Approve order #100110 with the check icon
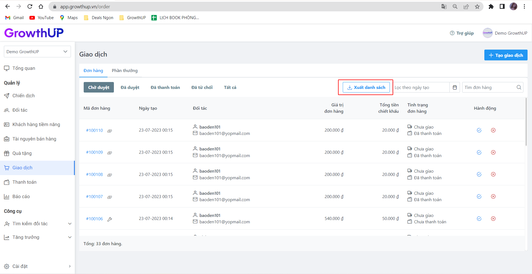Viewport: 532px width, 274px height. [x=479, y=130]
